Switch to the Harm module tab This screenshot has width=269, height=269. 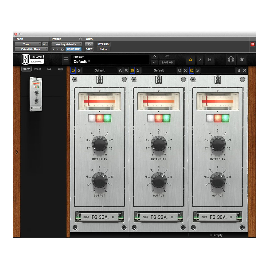[26, 69]
